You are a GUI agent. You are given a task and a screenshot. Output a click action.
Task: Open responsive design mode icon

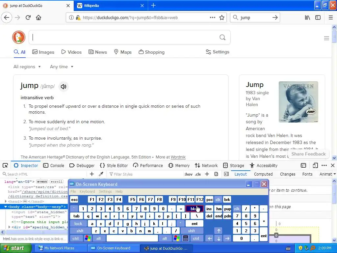point(315,165)
